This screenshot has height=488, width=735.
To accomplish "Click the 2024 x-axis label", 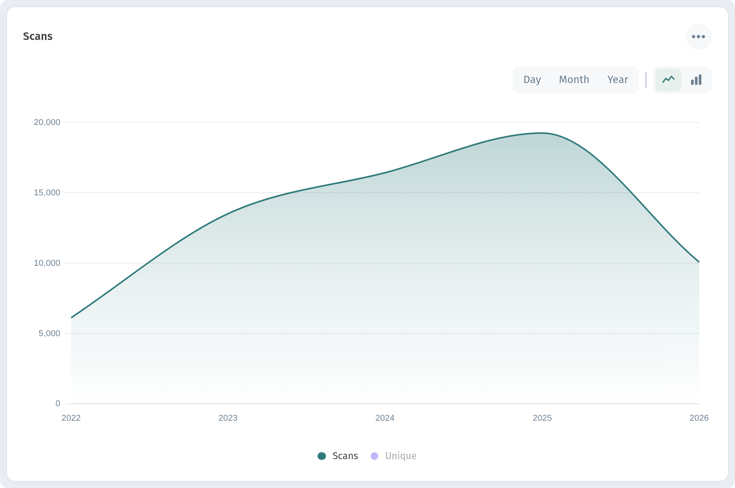I will point(385,418).
